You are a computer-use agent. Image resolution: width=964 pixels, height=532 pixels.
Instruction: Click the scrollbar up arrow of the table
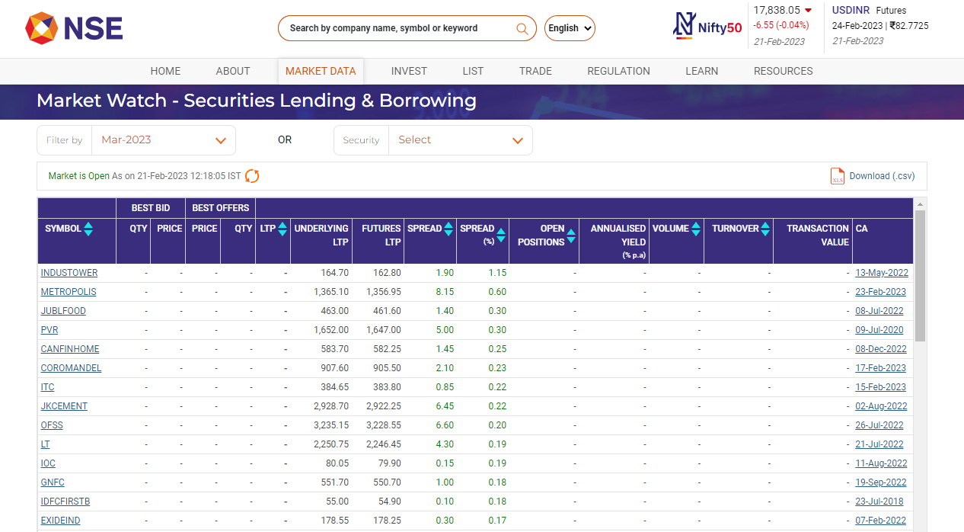(x=920, y=204)
